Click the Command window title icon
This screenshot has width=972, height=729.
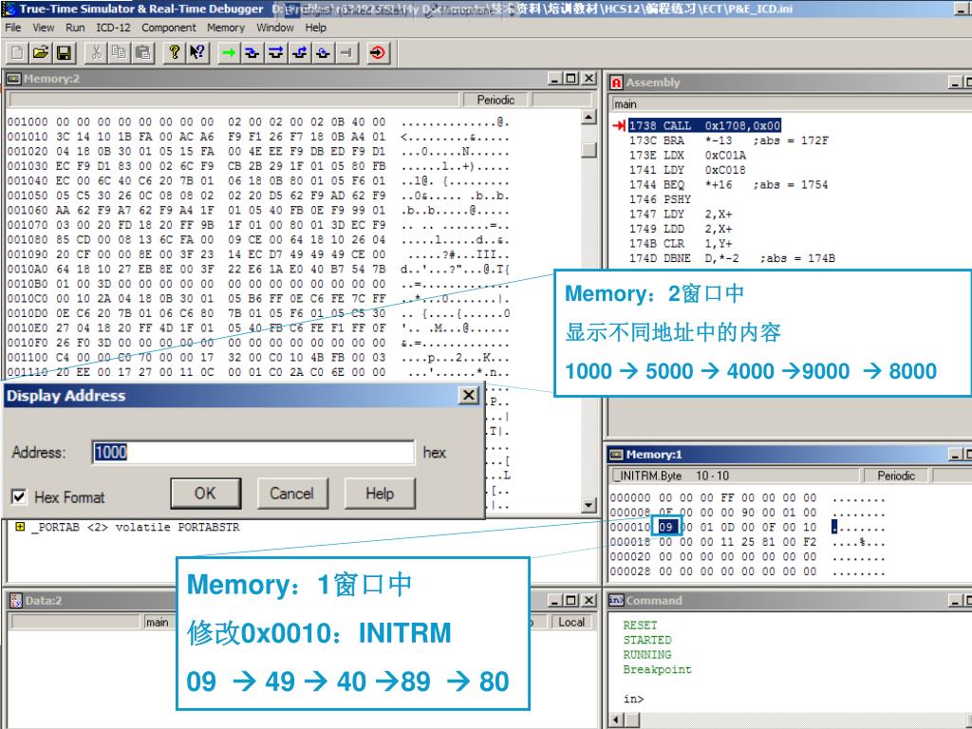(x=616, y=600)
